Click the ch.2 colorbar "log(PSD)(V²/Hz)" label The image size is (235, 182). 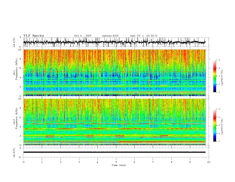point(222,127)
